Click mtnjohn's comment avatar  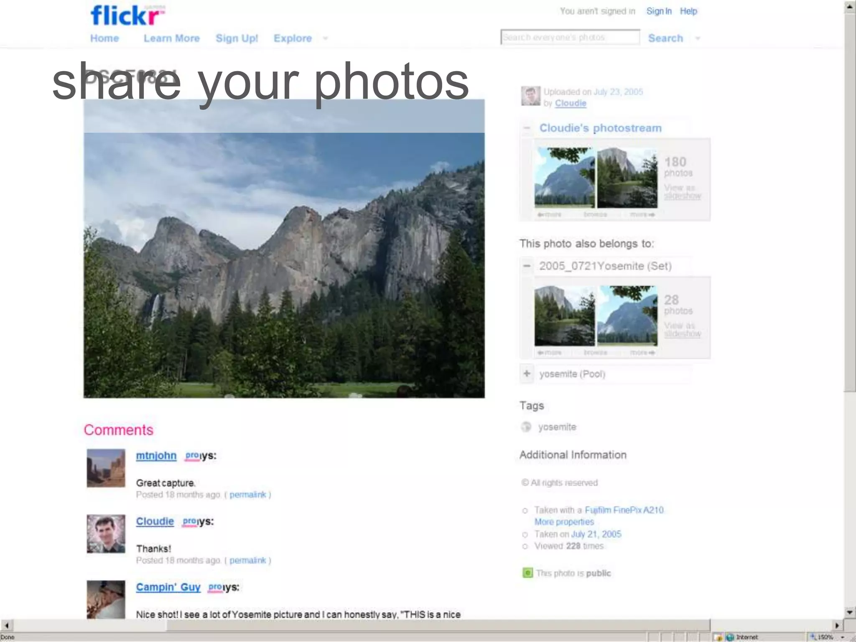(106, 468)
